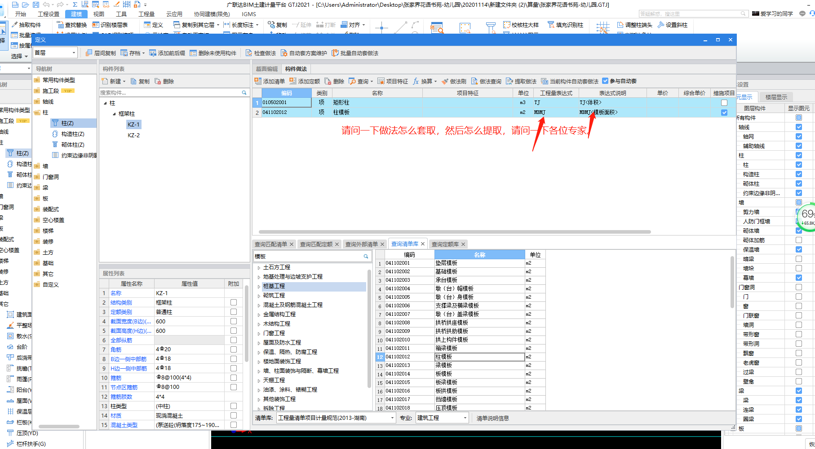The image size is (815, 449).
Task: Run 检查做法
Action: coord(261,53)
